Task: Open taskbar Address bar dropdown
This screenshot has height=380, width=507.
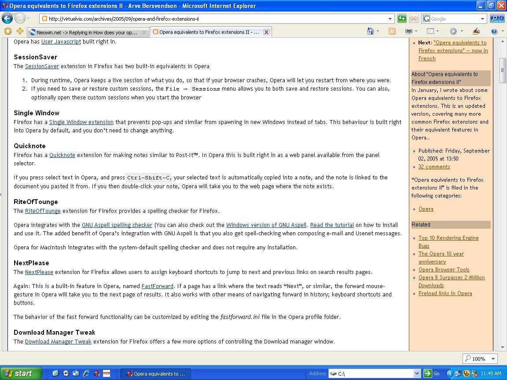Action: [417, 373]
